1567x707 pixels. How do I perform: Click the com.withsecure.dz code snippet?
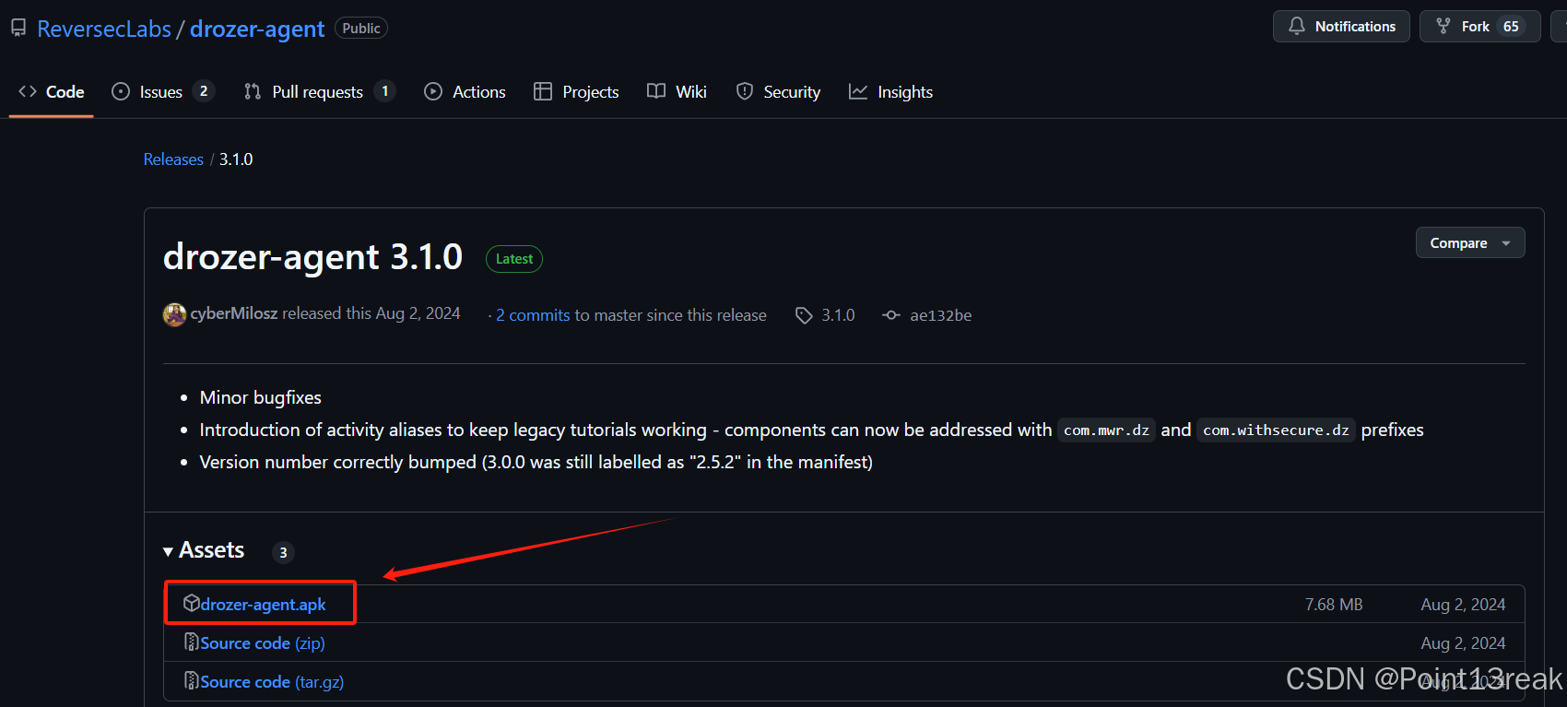pyautogui.click(x=1276, y=430)
